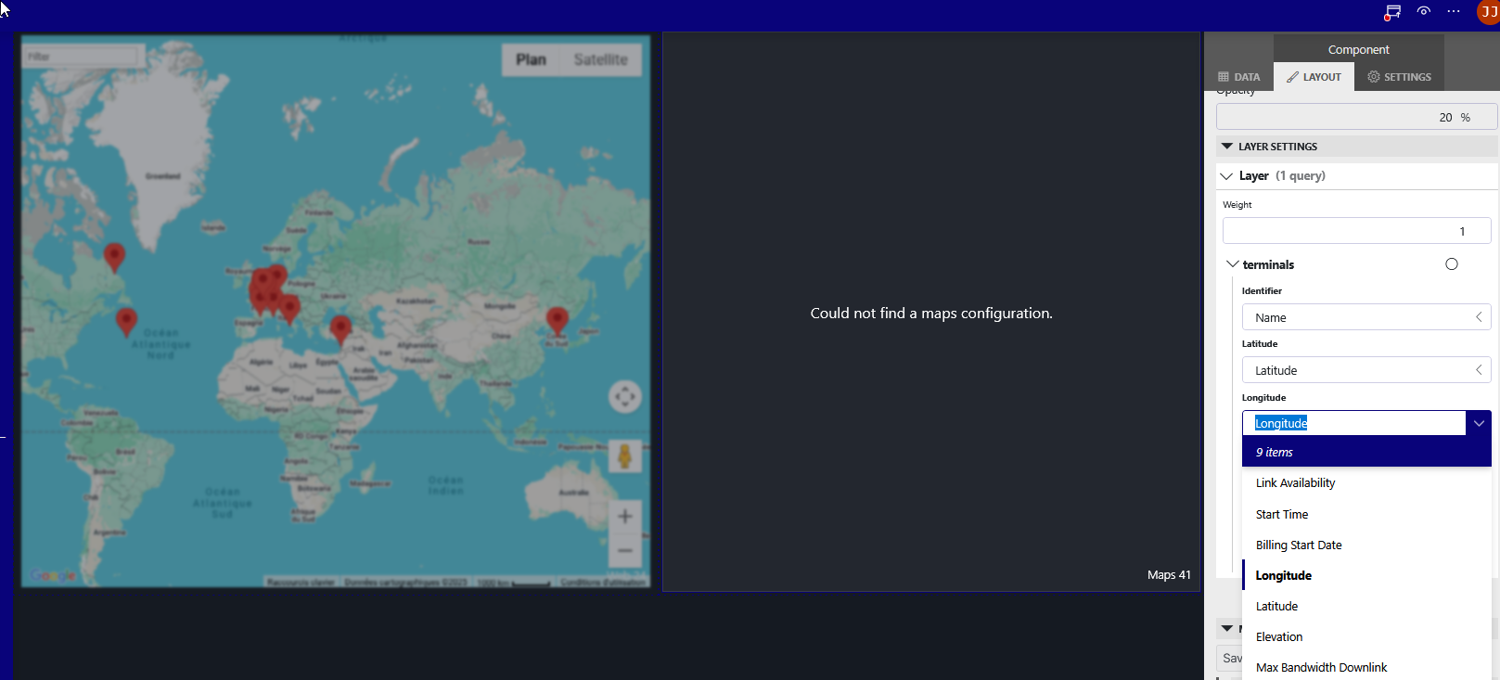Click the Weight value field
This screenshot has width=1500, height=680.
coord(1356,231)
